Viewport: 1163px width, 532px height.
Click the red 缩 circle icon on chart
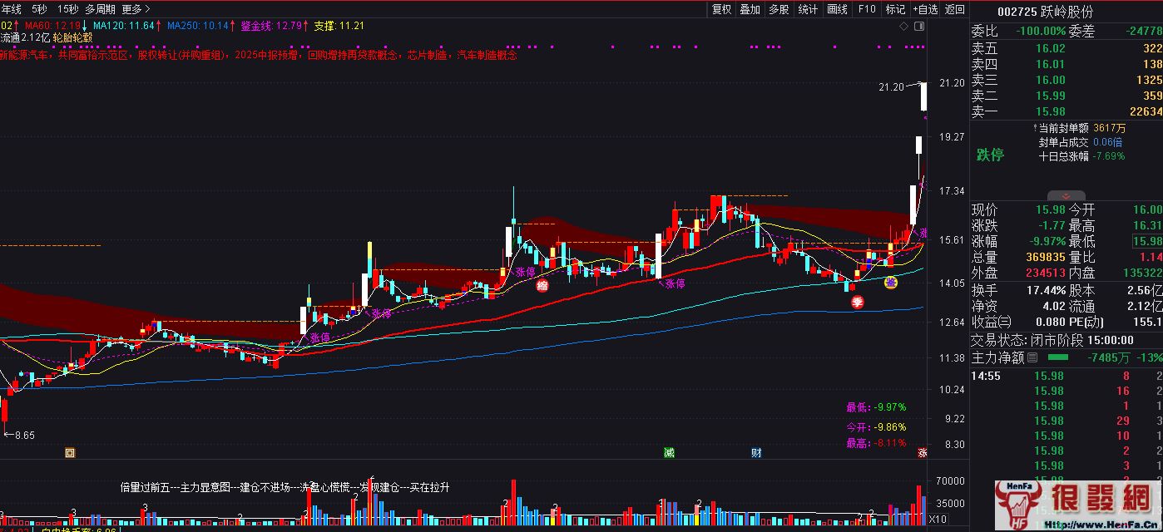pos(542,287)
